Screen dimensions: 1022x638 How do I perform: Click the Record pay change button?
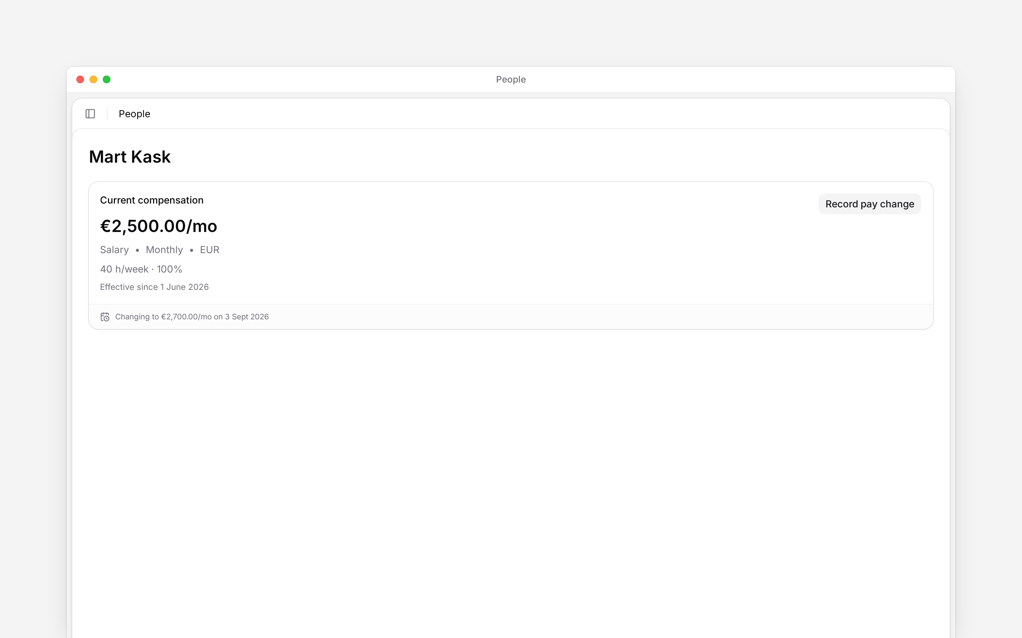pos(870,204)
